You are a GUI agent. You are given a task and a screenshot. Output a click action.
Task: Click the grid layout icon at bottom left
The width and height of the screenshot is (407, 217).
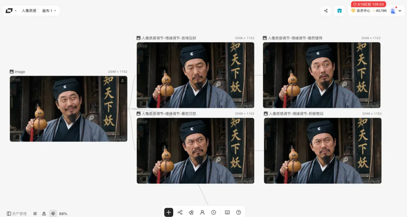pos(35,214)
